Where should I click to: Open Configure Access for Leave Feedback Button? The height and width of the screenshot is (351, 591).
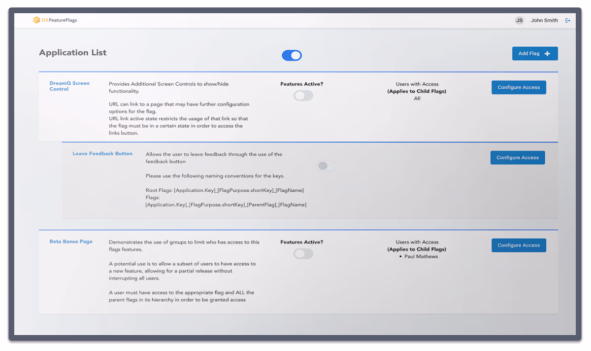coord(517,158)
